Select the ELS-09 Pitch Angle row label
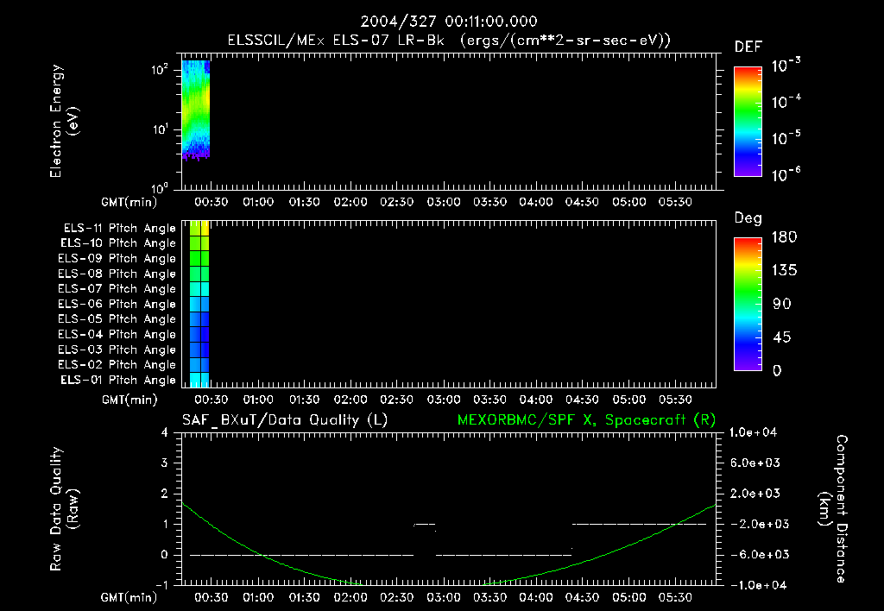The image size is (884, 611). point(117,259)
